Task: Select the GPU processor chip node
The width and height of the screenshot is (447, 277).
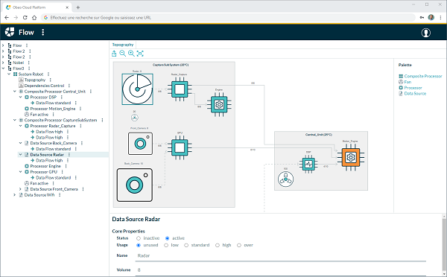Action: click(x=180, y=147)
